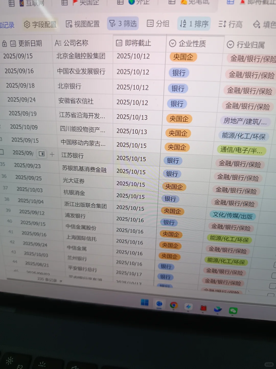The height and width of the screenshot is (369, 276).
Task: Select the 安徽省农信社 cell
Action: (x=76, y=101)
